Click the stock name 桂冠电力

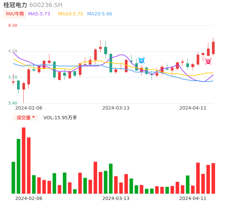click(x=15, y=5)
